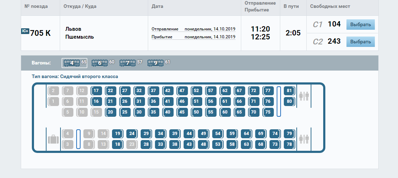Viewport: 398px width, 178px height.
Task: Click the Прибытие date row
Action: tap(194, 37)
